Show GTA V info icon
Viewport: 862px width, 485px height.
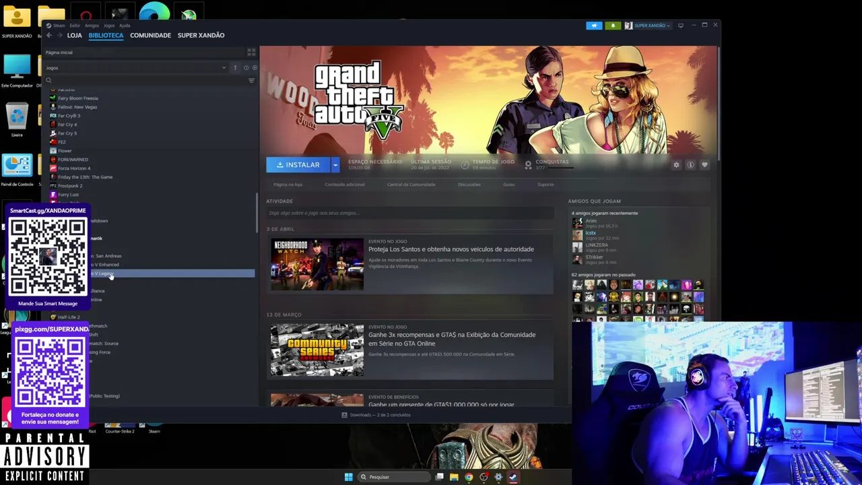click(x=690, y=164)
